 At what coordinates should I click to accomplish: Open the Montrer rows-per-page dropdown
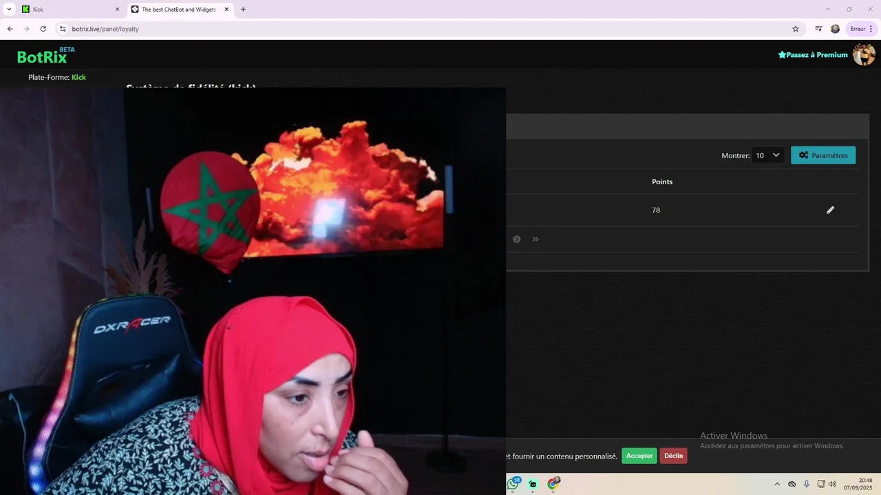(x=767, y=155)
